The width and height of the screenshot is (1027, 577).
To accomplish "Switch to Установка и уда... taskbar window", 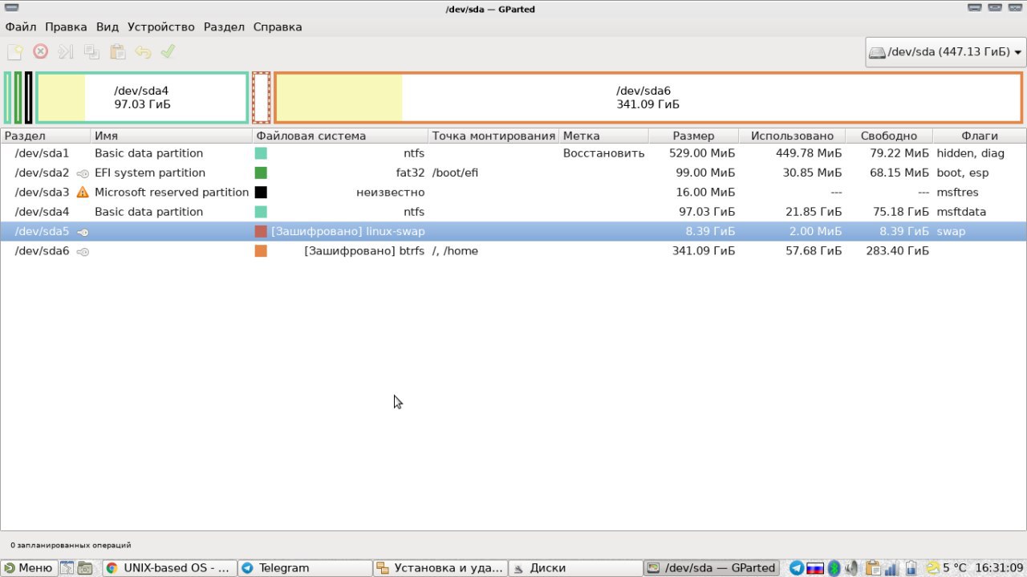I will click(440, 568).
